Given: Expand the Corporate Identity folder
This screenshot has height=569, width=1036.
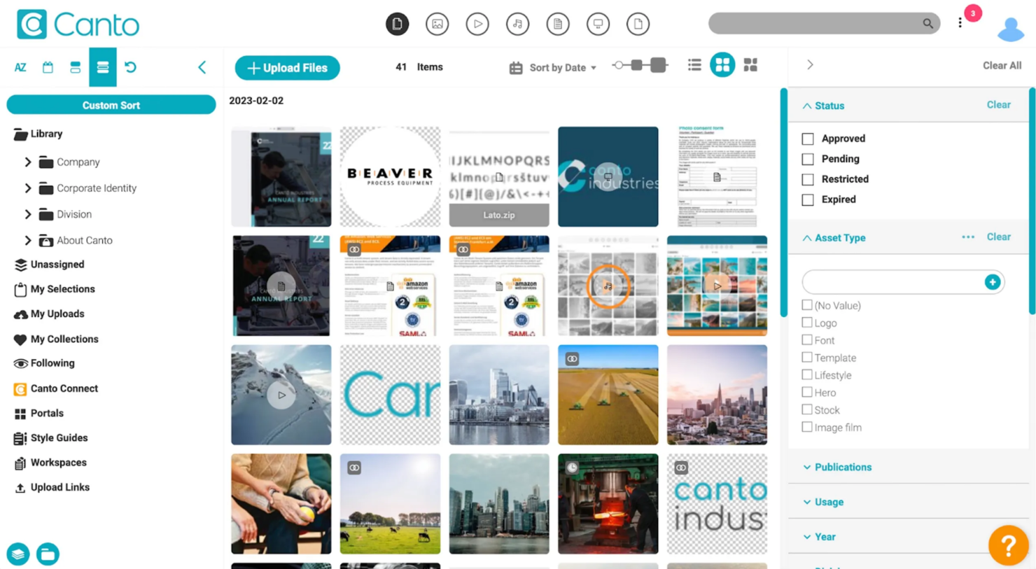Looking at the screenshot, I should (28, 188).
